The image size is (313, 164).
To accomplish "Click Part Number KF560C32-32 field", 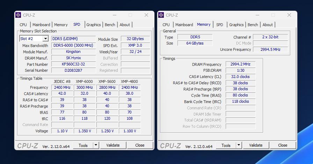I will tap(73, 64).
